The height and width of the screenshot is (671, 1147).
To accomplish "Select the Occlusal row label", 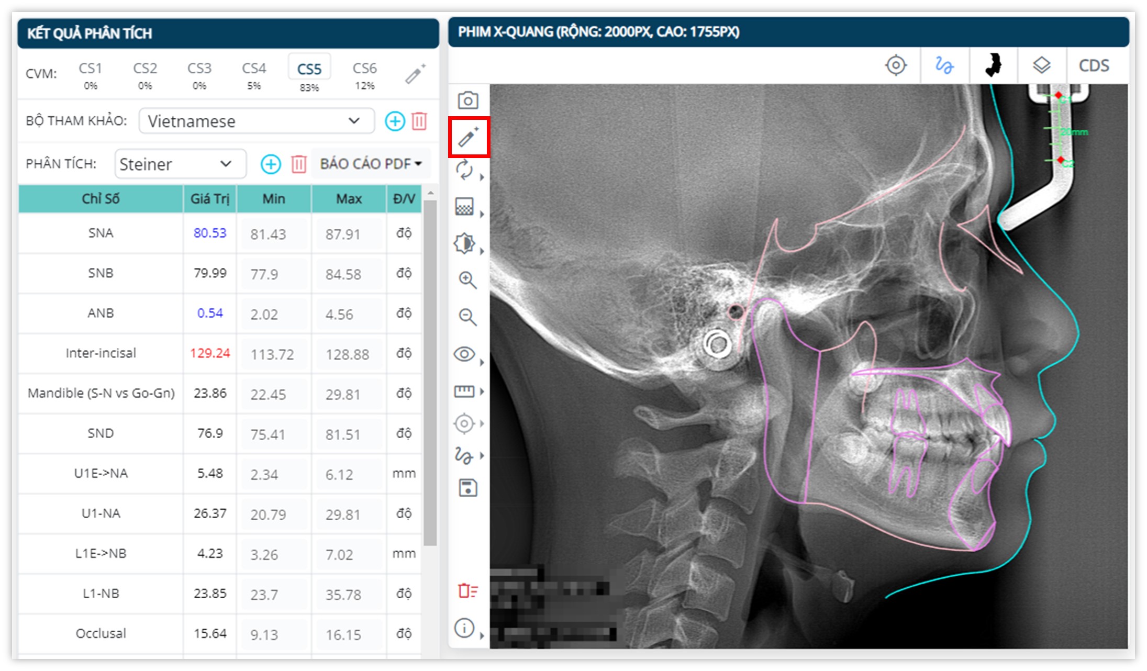I will click(101, 633).
